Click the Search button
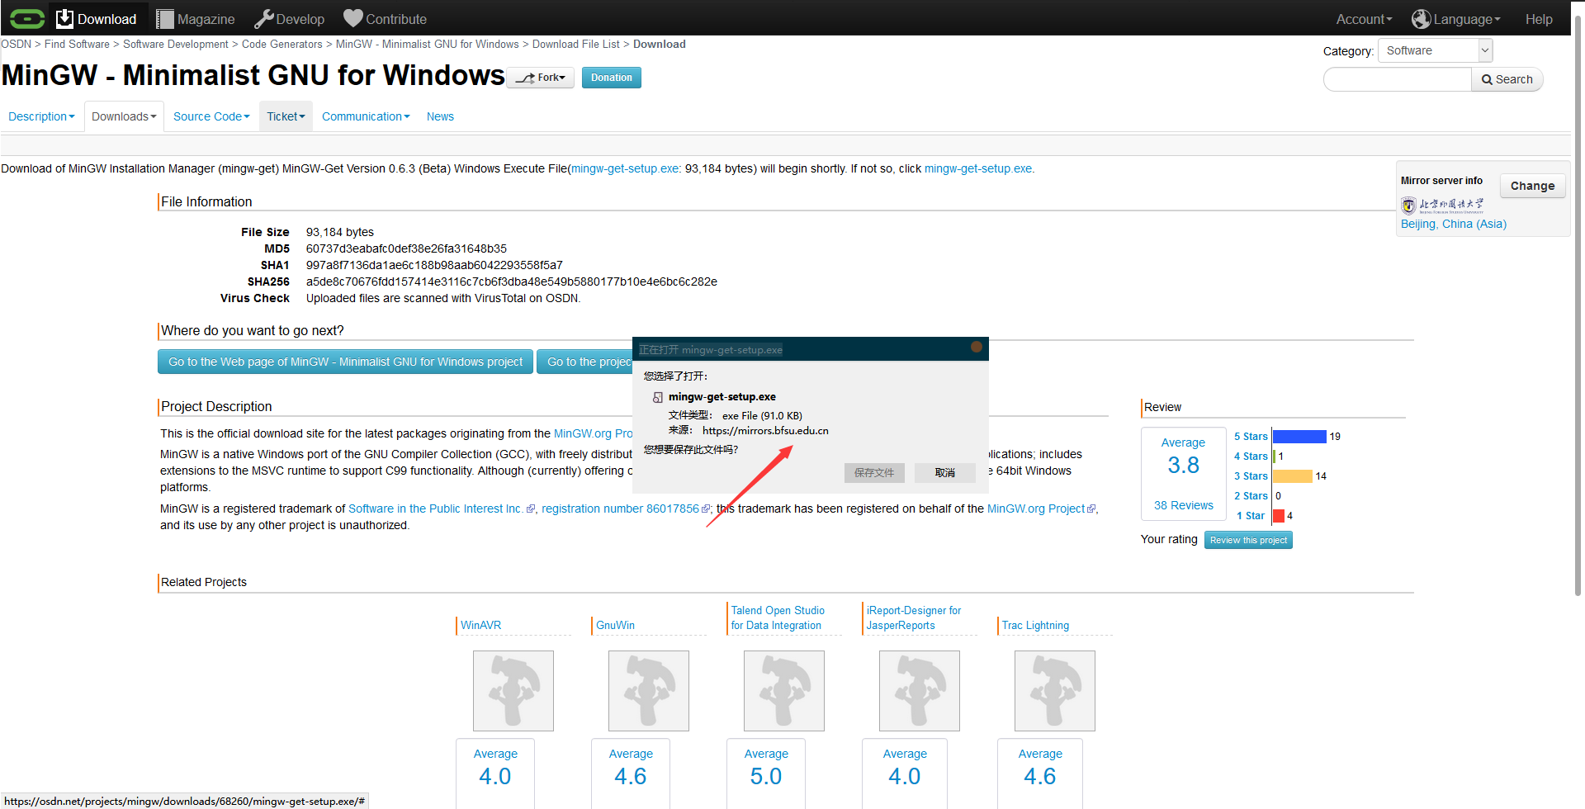Image resolution: width=1585 pixels, height=809 pixels. (x=1507, y=79)
